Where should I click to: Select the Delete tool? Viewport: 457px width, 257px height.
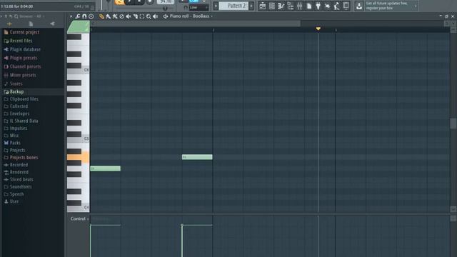(121, 16)
